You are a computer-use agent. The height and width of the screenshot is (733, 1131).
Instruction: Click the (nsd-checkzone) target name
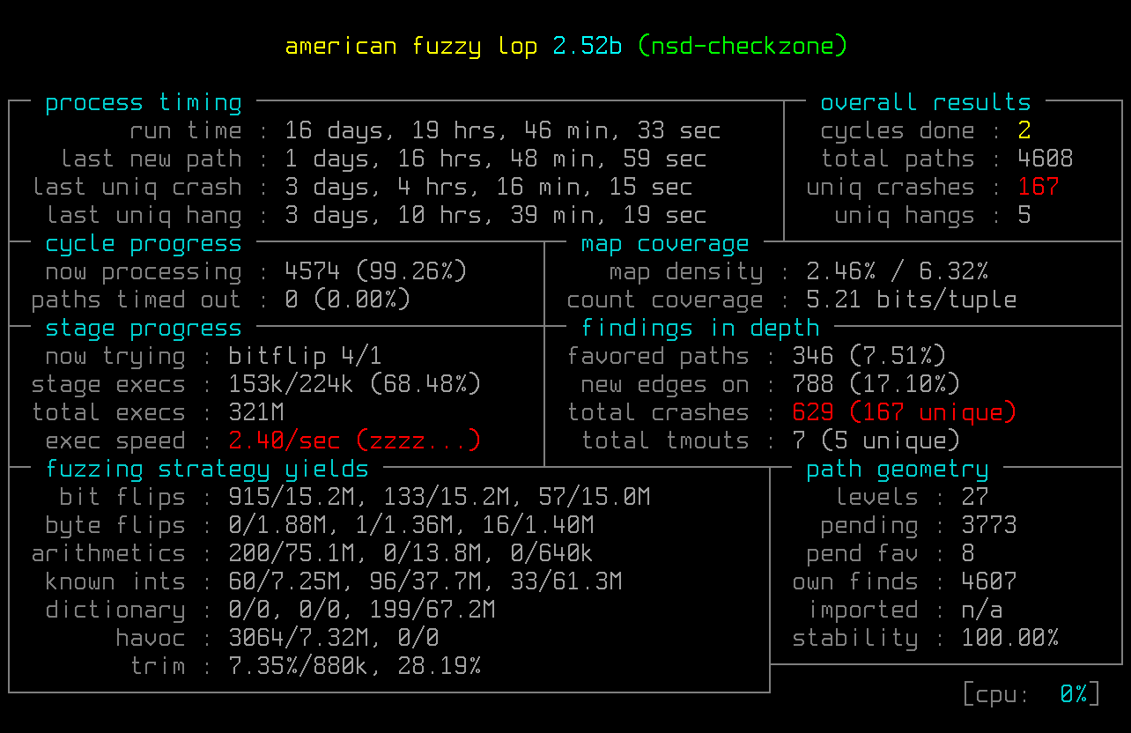[x=742, y=46]
